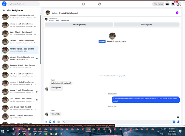This screenshot has height=136, width=185.
Task: Open conversation with Nazz
Action: tap(20, 33)
